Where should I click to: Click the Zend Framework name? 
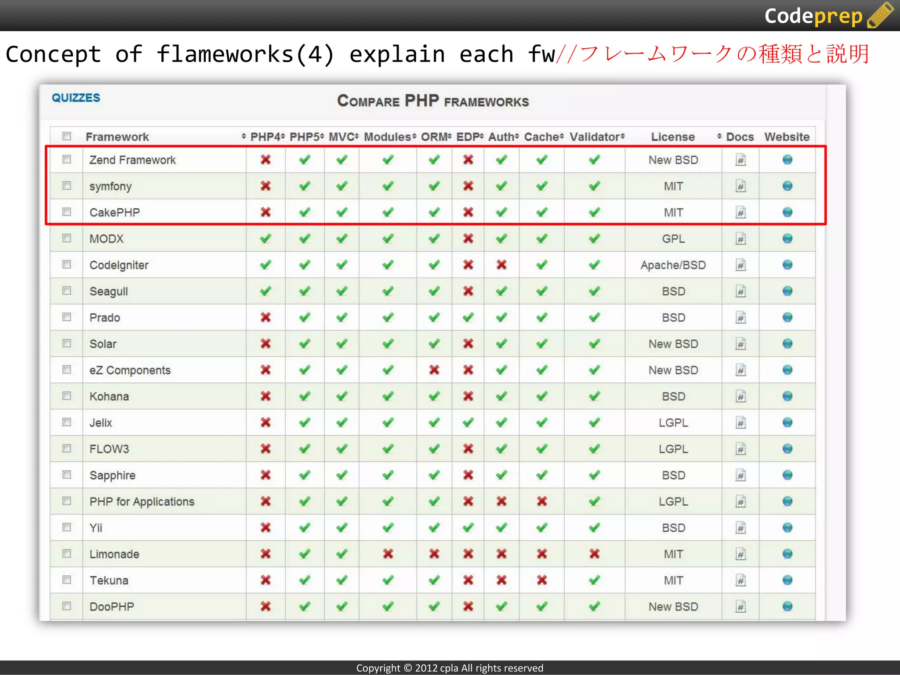[132, 160]
